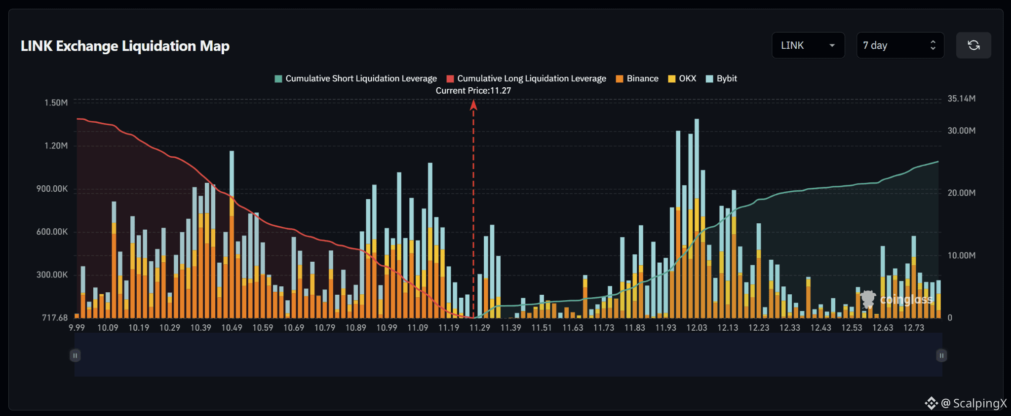Click the 11.29 price axis label
The width and height of the screenshot is (1011, 416).
(480, 328)
